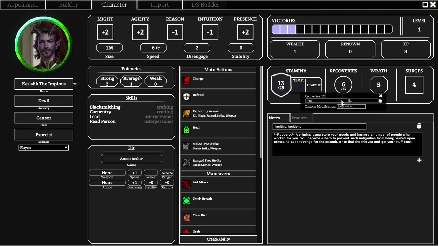Click the Devil ancestry button
Screen dimensions: 438x246
44,101
